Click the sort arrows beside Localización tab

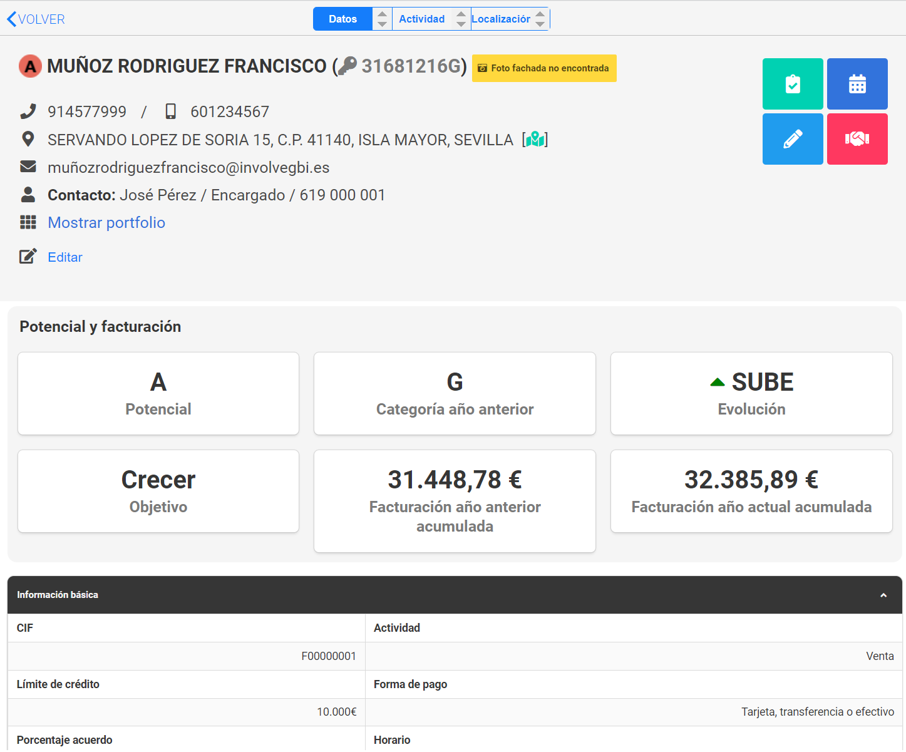(540, 19)
